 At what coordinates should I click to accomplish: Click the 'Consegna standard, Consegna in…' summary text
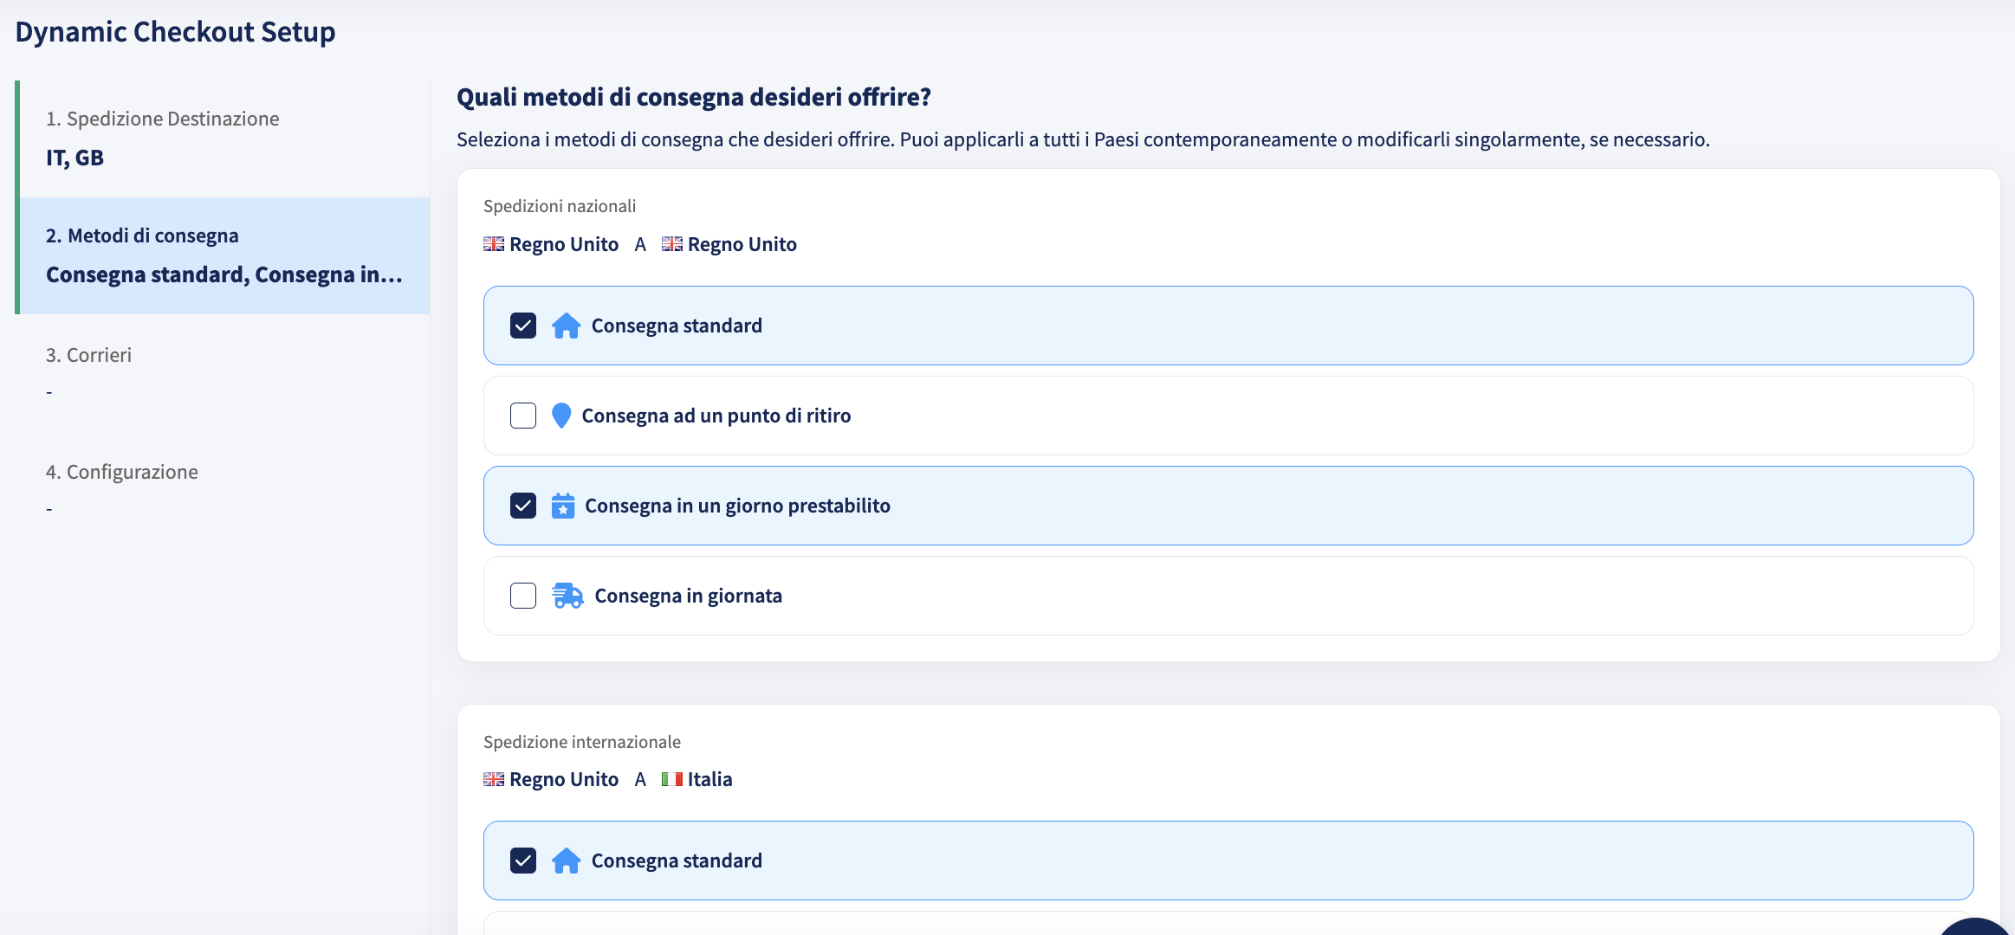[x=224, y=274]
